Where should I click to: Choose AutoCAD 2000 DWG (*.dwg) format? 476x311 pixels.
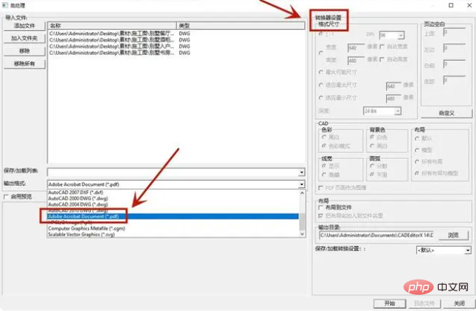tap(78, 198)
